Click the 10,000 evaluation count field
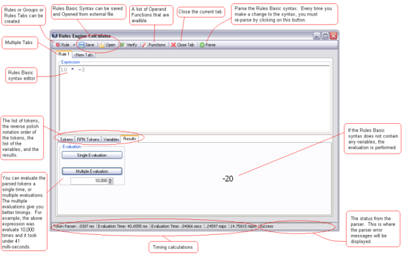Image resolution: width=406 pixels, height=266 pixels. [x=89, y=181]
